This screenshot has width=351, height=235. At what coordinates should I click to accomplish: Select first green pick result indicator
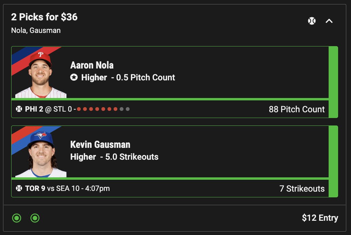[x=17, y=218]
